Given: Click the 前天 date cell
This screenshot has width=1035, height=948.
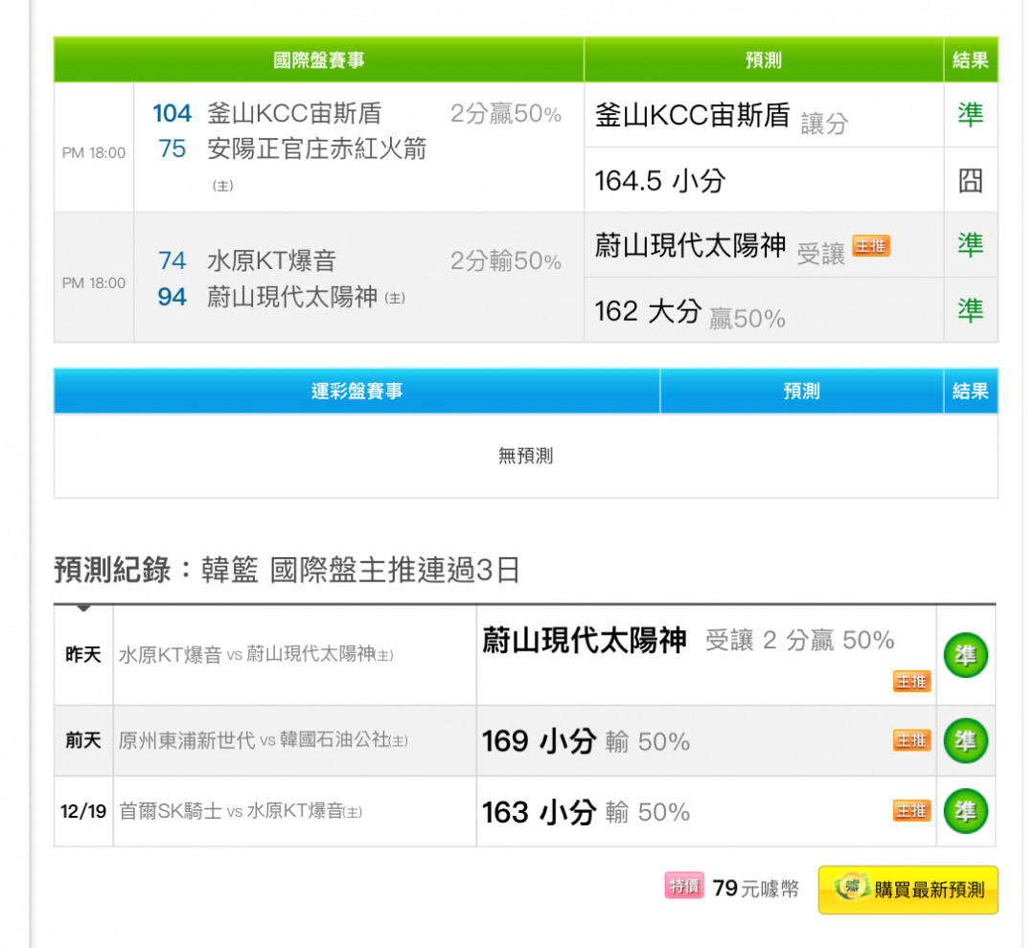Looking at the screenshot, I should (x=83, y=740).
